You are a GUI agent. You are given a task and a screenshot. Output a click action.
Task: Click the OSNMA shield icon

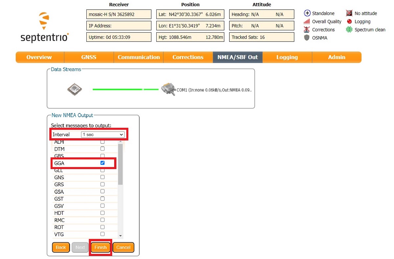(307, 38)
